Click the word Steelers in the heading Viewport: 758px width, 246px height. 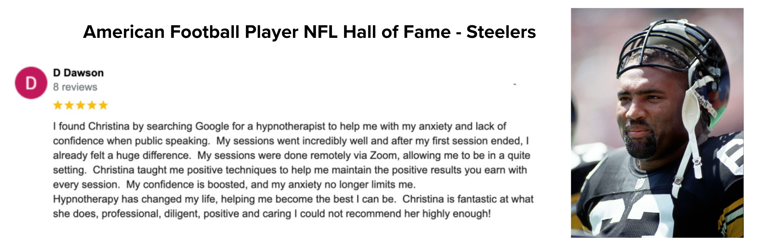(x=501, y=32)
